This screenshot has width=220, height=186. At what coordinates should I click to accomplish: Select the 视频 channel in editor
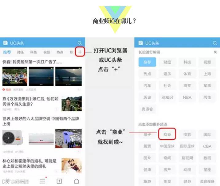coord(207,62)
